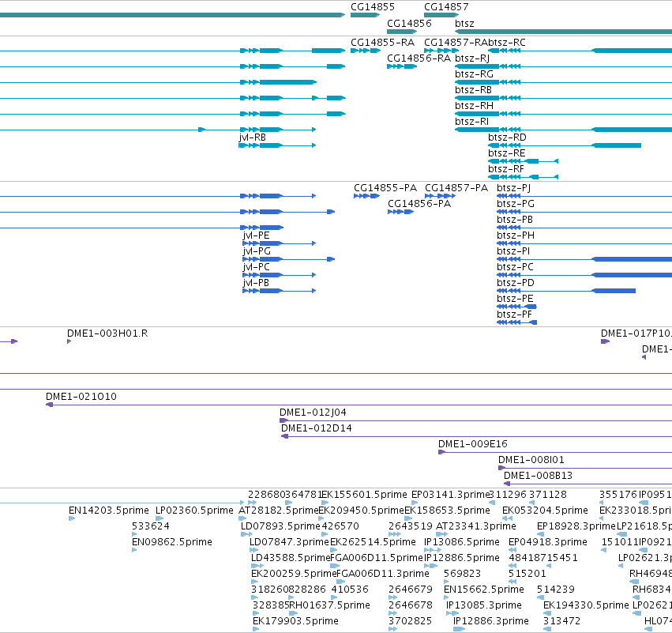Screen dimensions: 672x633
Task: Open the EK262514.5prime EST label
Action: point(373,542)
